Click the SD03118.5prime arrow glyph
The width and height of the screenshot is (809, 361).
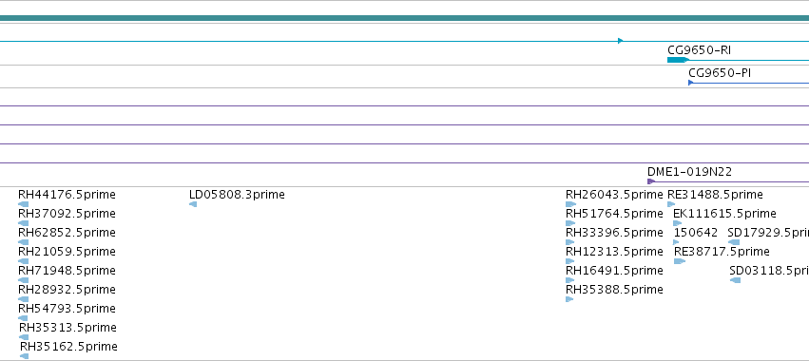[735, 280]
